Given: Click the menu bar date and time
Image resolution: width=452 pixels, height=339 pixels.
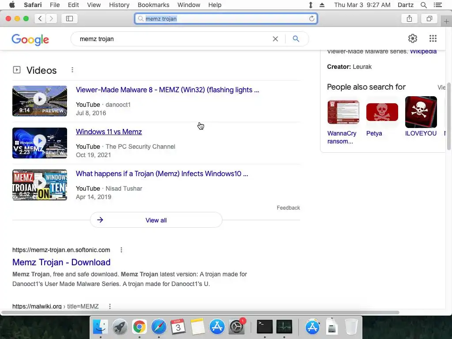Looking at the screenshot, I should click(362, 5).
